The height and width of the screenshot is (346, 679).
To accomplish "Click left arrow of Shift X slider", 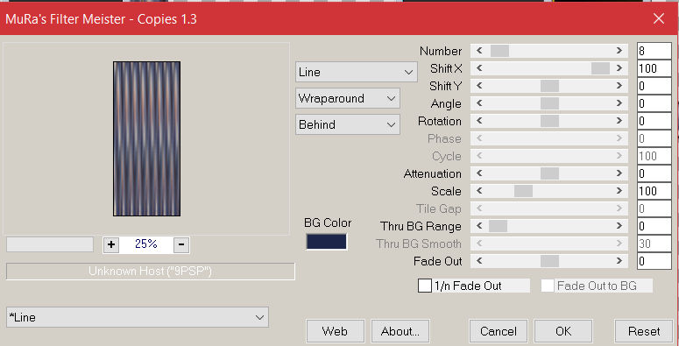I will click(x=479, y=68).
